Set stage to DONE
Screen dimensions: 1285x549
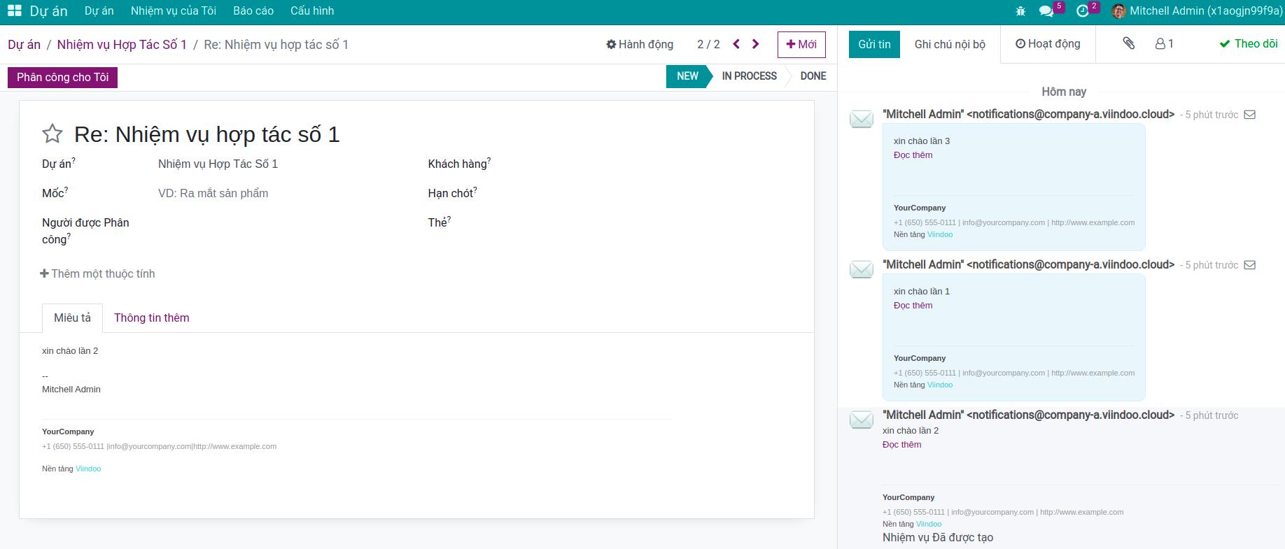(x=813, y=76)
